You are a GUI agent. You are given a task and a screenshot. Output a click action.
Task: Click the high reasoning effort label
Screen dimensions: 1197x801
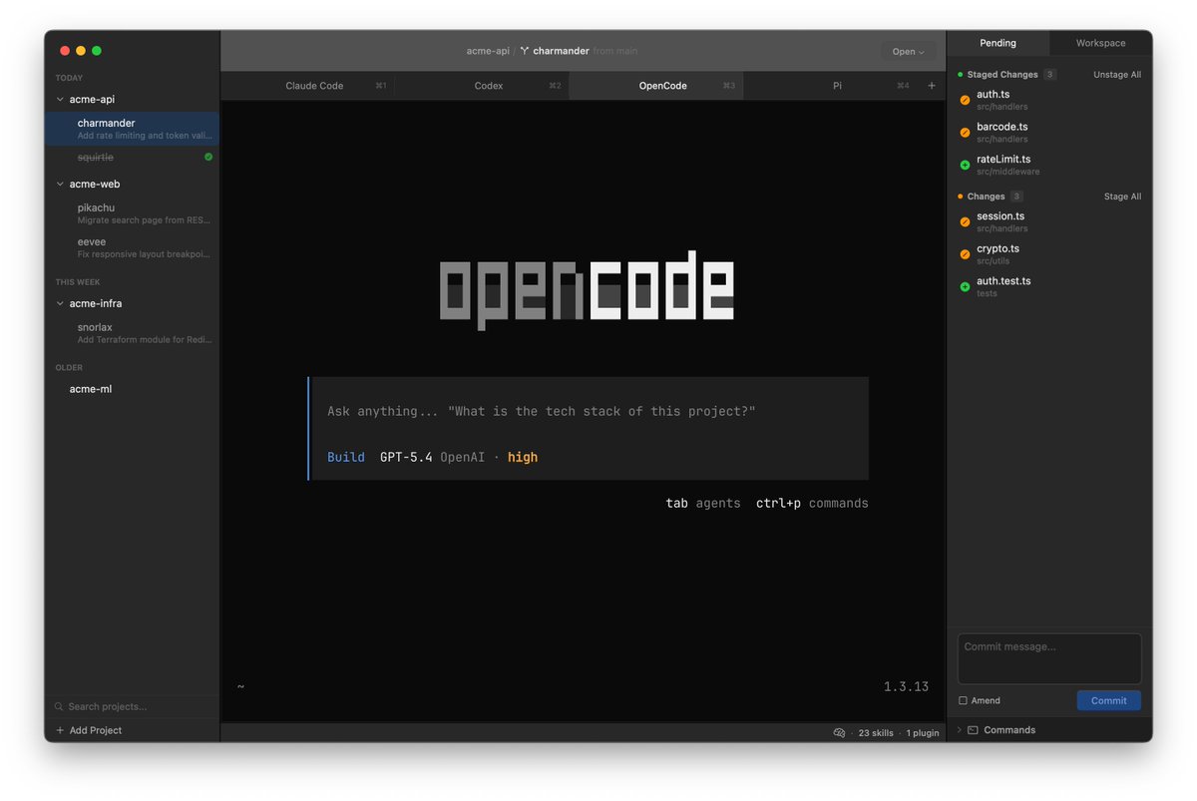click(x=523, y=457)
